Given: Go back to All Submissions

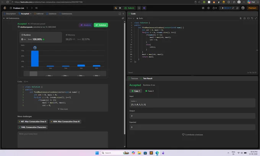Looking at the screenshot, I should tap(11, 18).
